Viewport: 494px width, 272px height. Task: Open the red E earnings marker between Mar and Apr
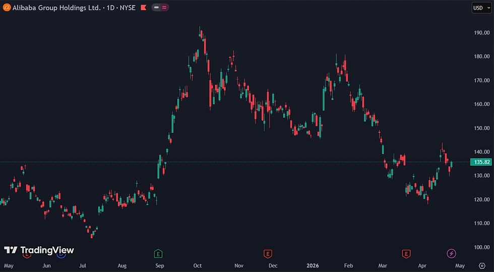coord(406,253)
